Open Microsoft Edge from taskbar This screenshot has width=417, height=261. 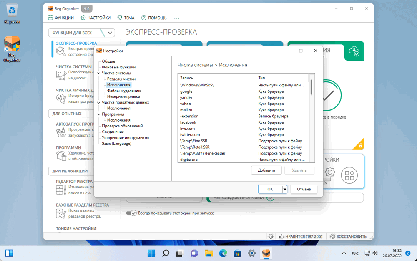223,253
